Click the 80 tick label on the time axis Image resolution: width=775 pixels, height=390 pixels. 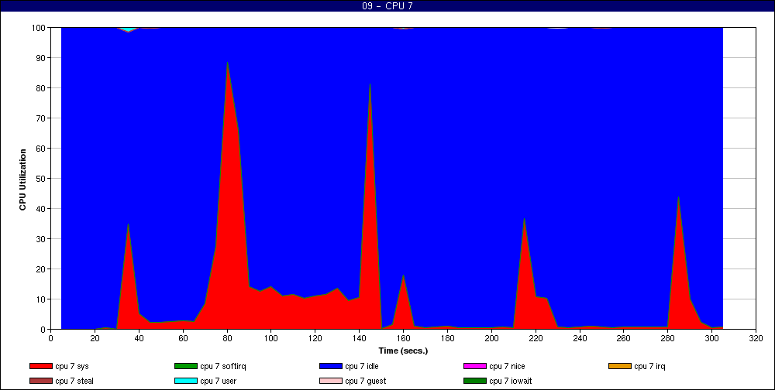(x=227, y=338)
